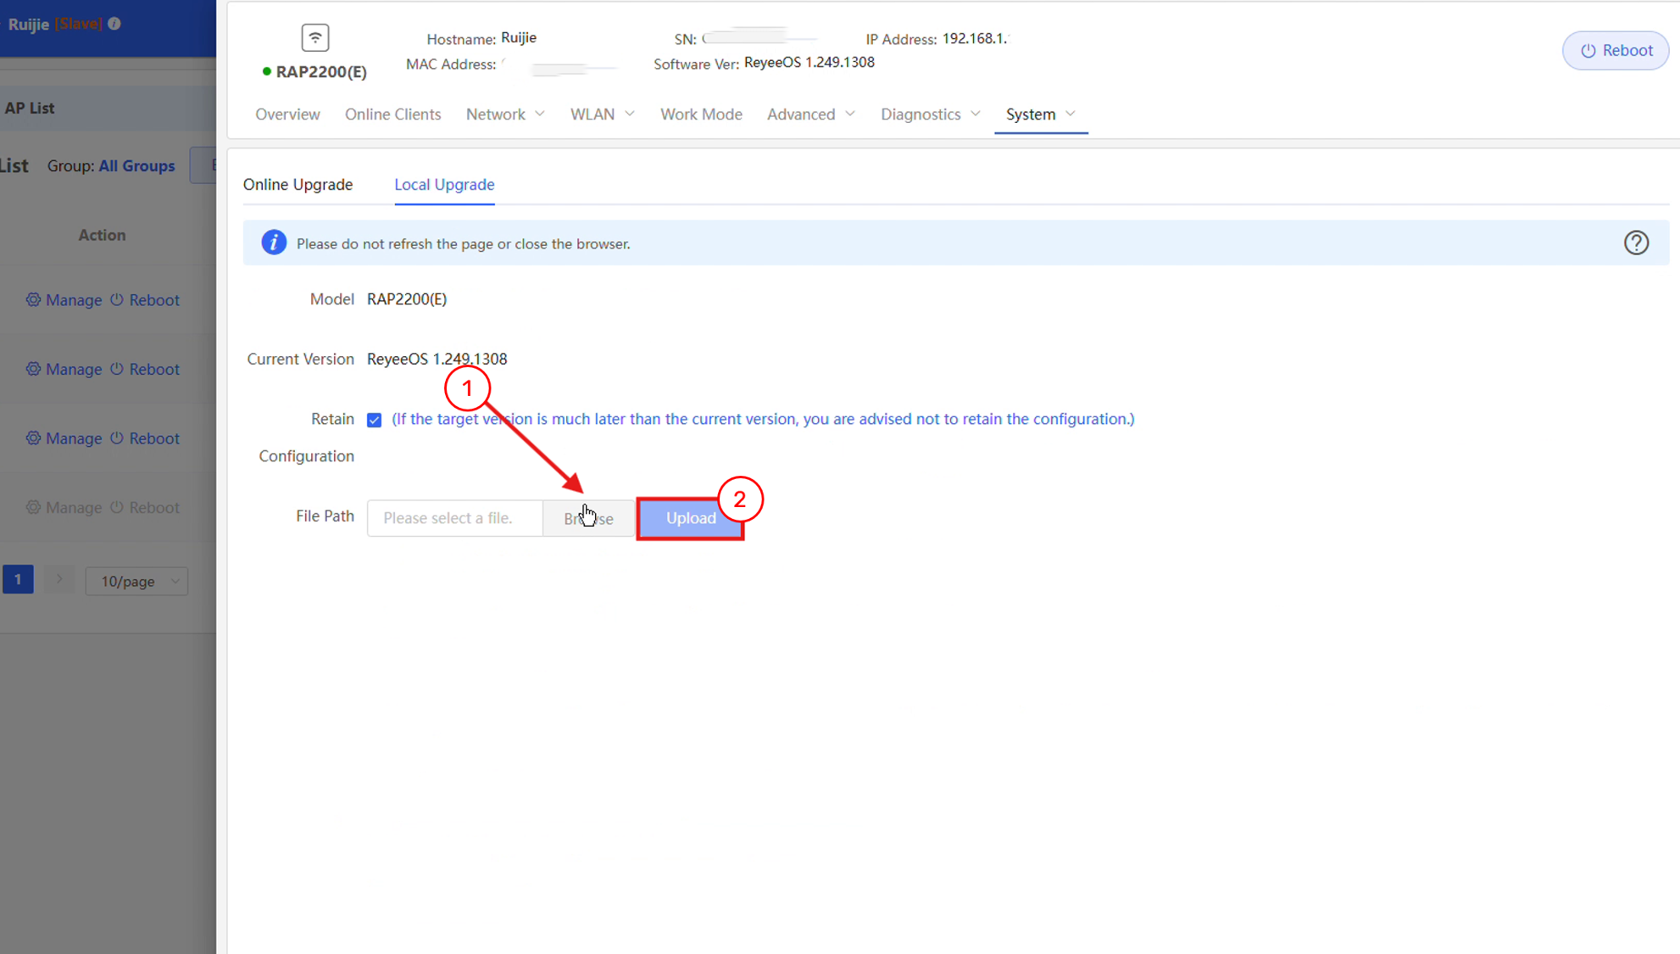1680x954 pixels.
Task: Click the blue retain configuration advisory text
Action: pyautogui.click(x=763, y=419)
